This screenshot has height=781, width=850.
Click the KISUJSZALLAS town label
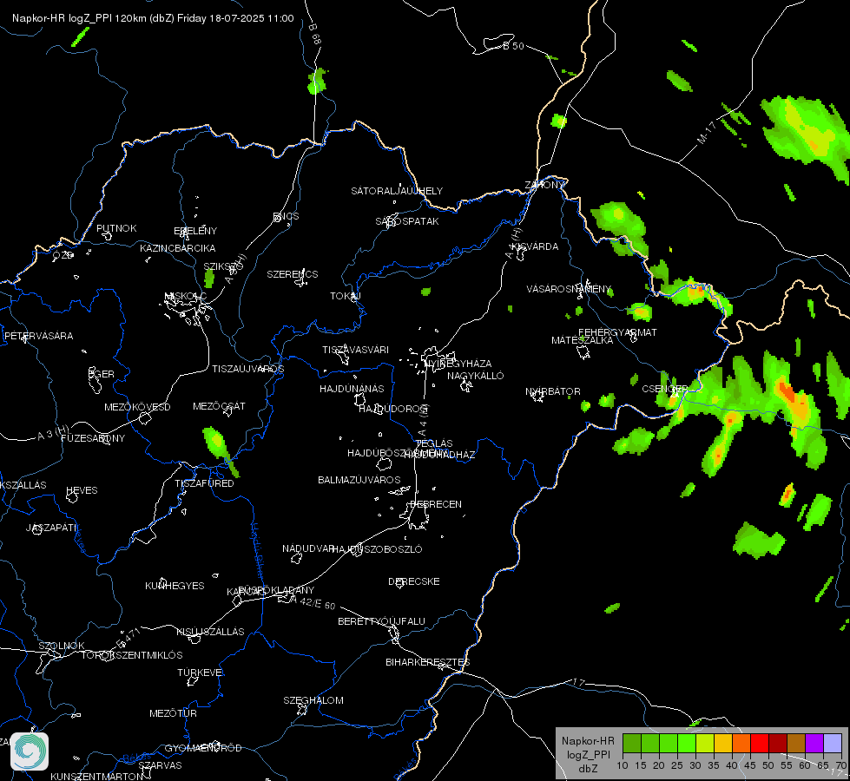tap(210, 632)
